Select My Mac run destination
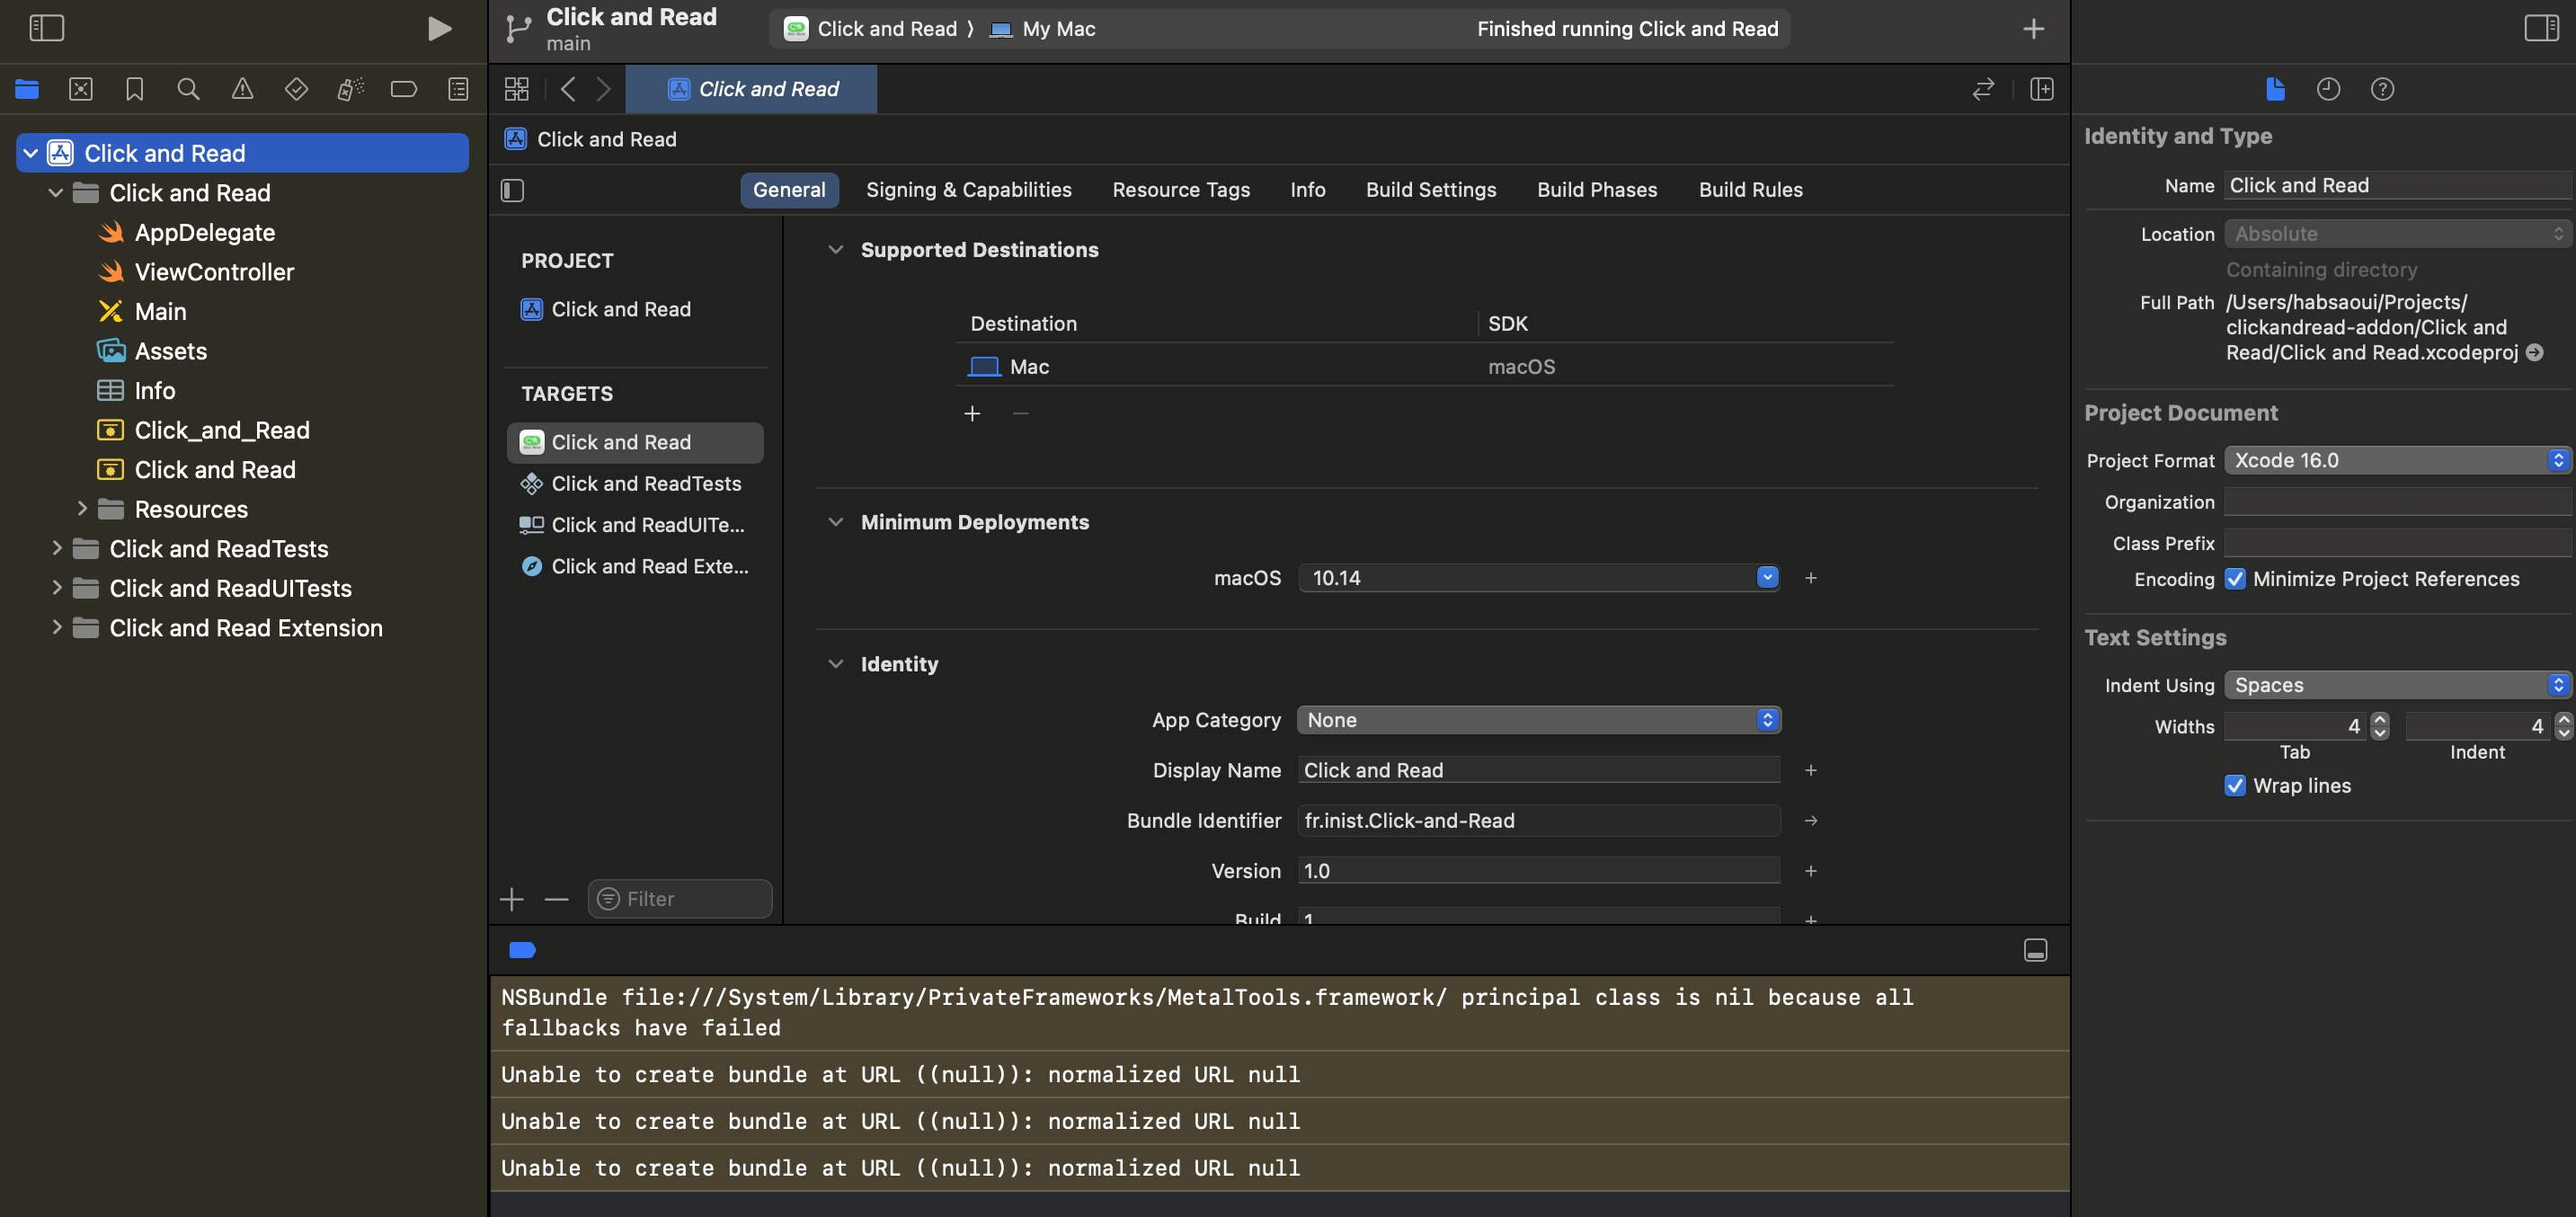Image resolution: width=2576 pixels, height=1217 pixels. click(1043, 29)
